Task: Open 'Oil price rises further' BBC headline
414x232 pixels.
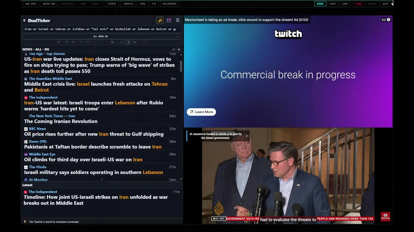Action: pyautogui.click(x=94, y=134)
